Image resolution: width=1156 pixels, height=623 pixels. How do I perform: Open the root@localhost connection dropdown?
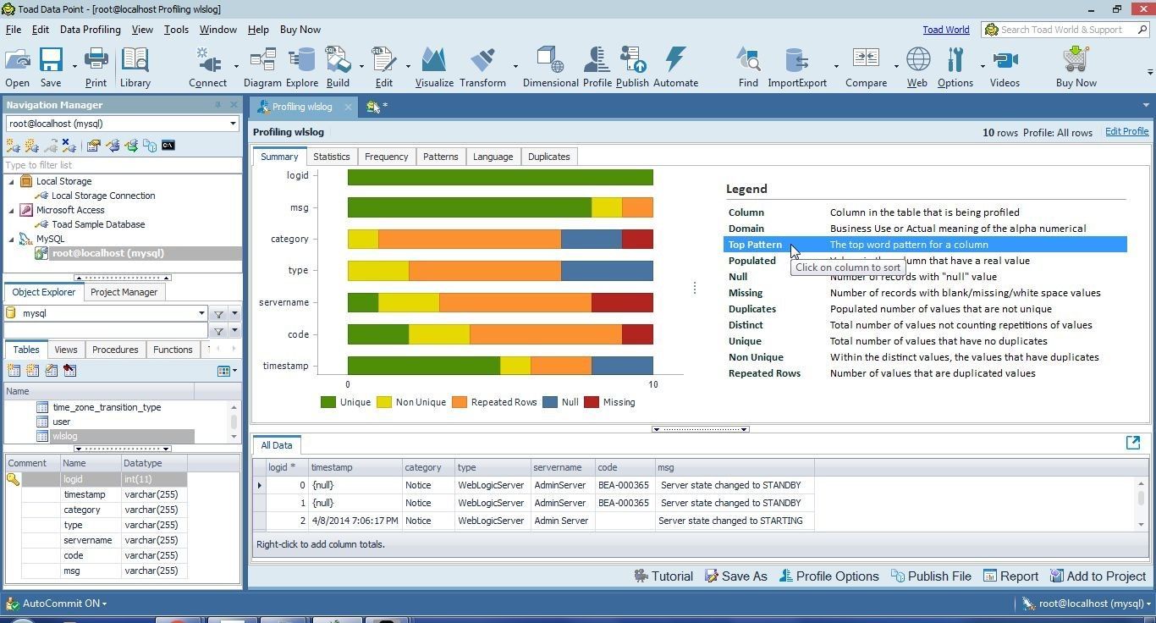233,124
